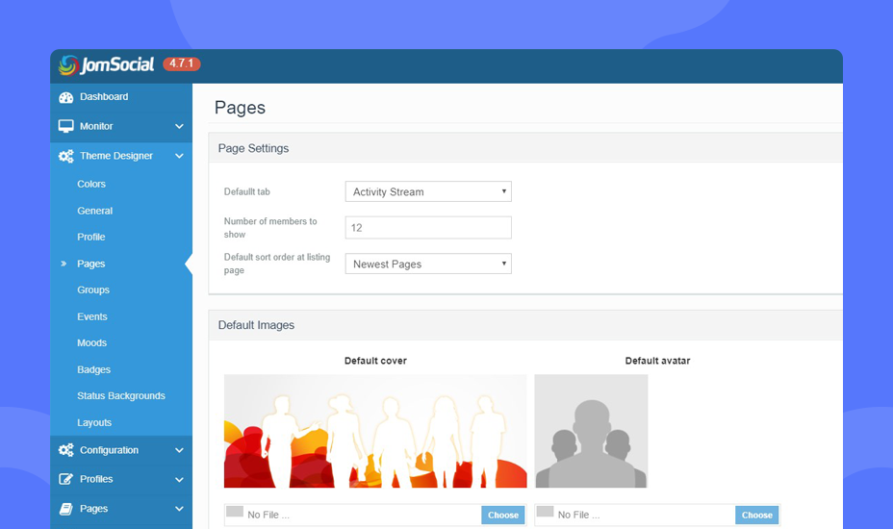Select Pages under Theme Designer
This screenshot has width=893, height=529.
[x=91, y=264]
